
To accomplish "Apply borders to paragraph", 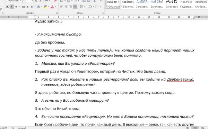I will (x=97, y=7).
